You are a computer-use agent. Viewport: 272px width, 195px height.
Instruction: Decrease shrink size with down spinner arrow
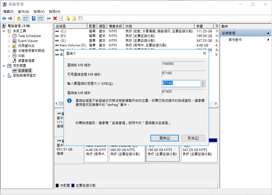(x=203, y=85)
